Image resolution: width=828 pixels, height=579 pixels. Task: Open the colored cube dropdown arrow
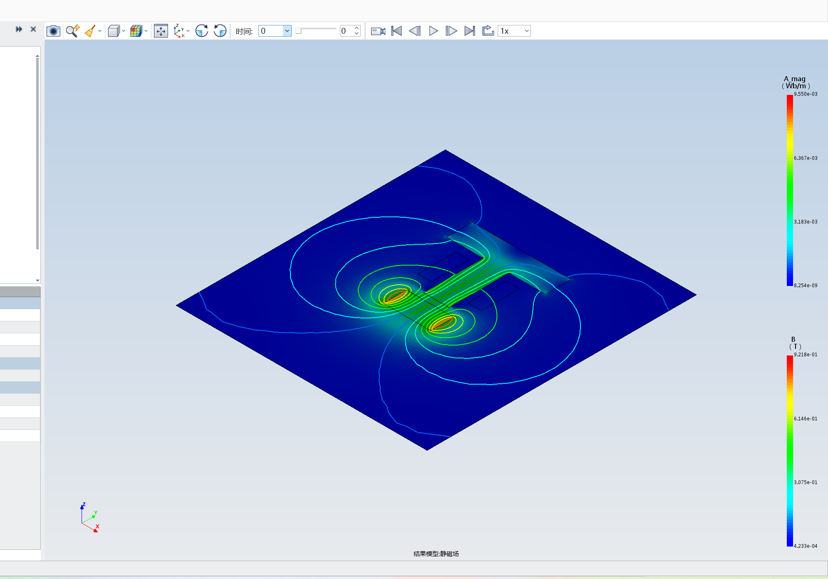click(x=146, y=31)
